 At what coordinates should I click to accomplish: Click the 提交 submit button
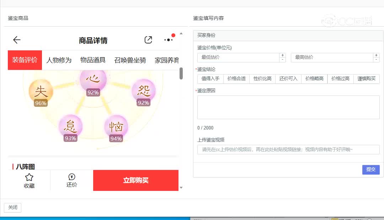coord(371,170)
